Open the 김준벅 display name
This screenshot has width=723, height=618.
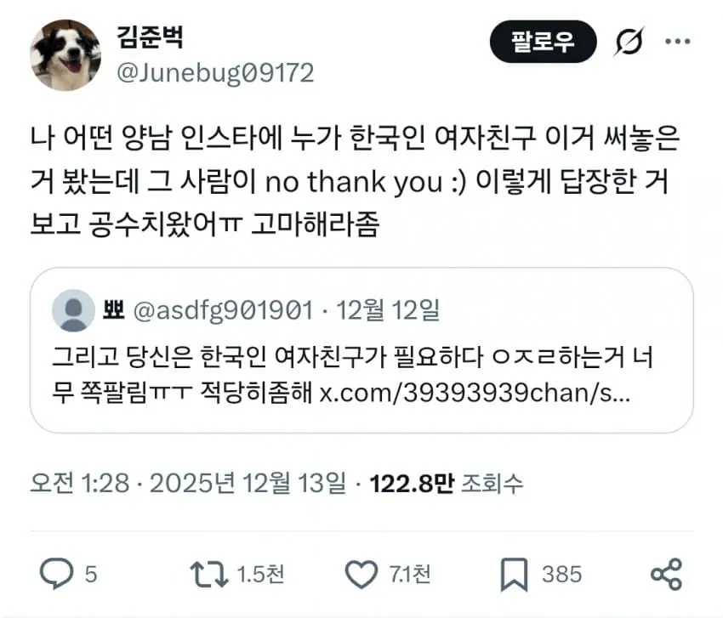pos(150,37)
